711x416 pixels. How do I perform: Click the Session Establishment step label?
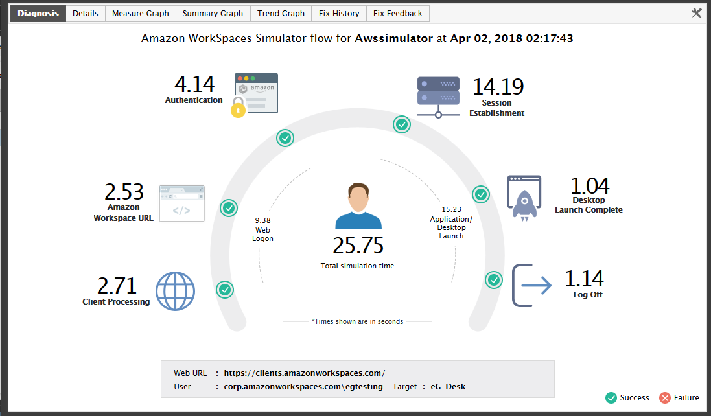point(496,108)
